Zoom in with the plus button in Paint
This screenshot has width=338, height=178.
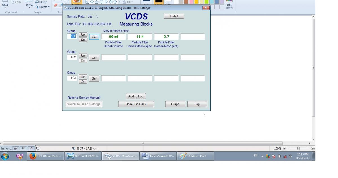point(312,148)
